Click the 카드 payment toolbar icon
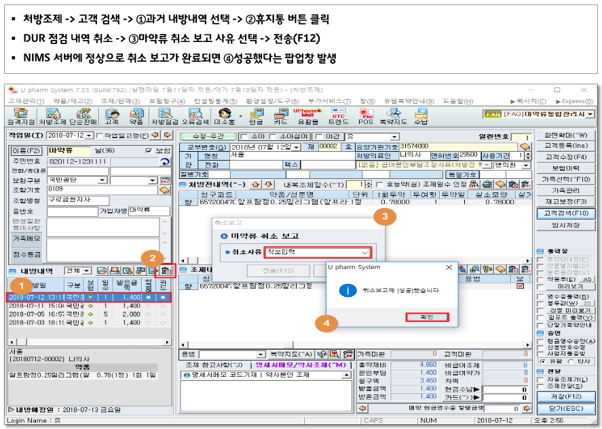Screen dimensions: 602x429 [x=280, y=117]
